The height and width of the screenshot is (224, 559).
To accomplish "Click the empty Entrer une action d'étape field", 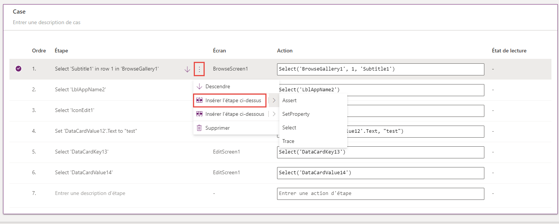I will 380,194.
